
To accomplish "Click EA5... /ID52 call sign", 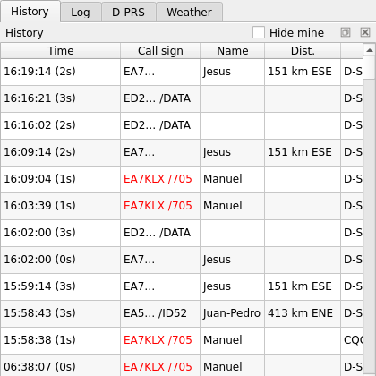I will pyautogui.click(x=160, y=313).
